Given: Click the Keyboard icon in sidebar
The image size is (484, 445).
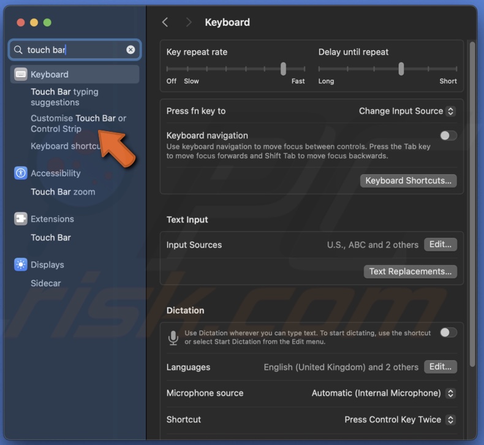Looking at the screenshot, I should click(x=21, y=74).
